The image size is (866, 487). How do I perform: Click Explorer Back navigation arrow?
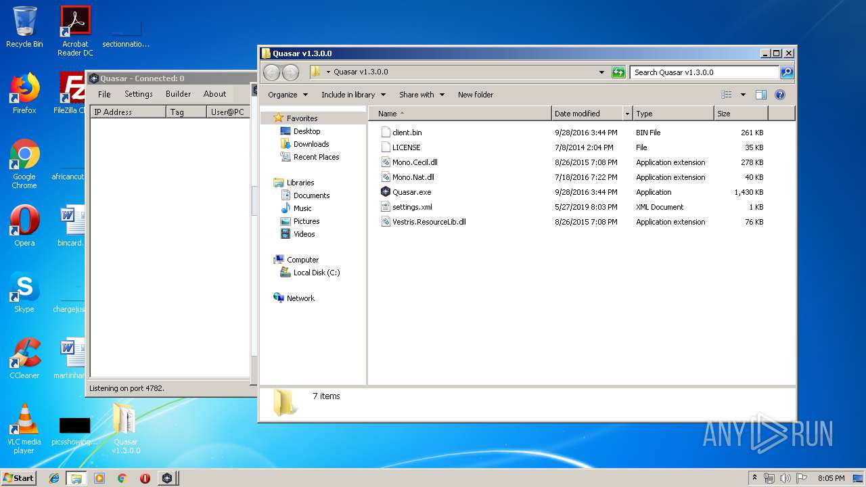[x=271, y=72]
